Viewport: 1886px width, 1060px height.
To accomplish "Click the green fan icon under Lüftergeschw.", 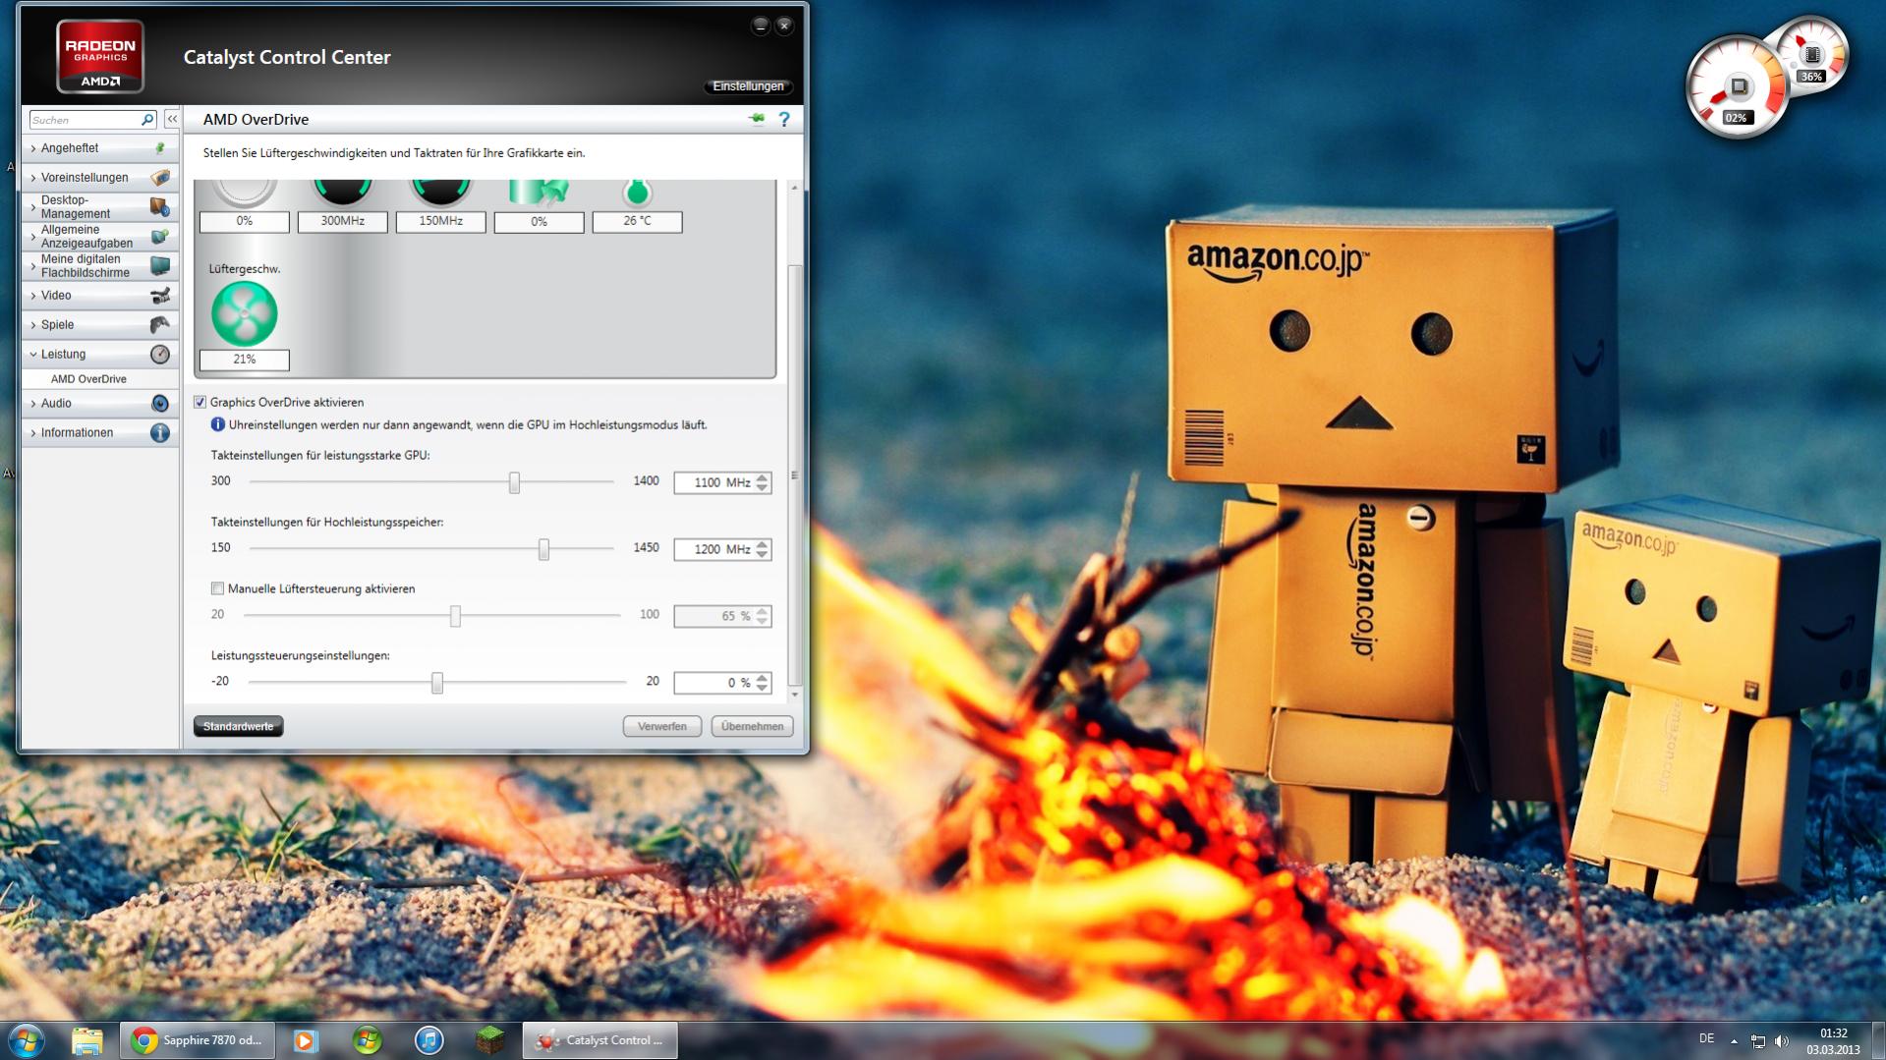I will click(245, 314).
